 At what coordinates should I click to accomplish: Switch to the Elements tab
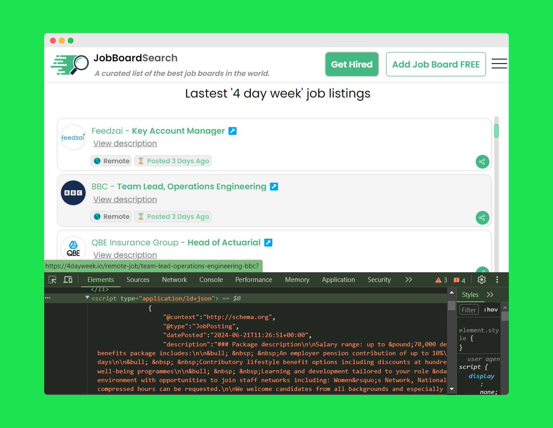coord(100,280)
